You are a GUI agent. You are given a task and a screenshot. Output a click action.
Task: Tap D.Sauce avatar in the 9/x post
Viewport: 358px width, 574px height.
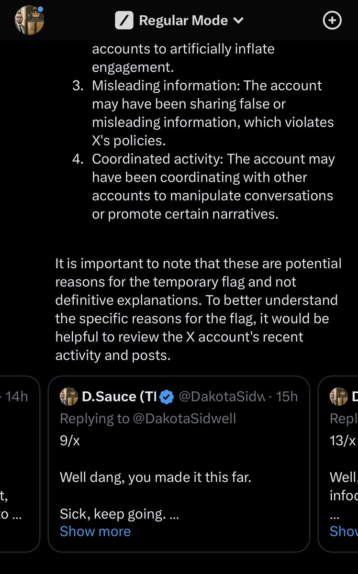click(x=69, y=397)
